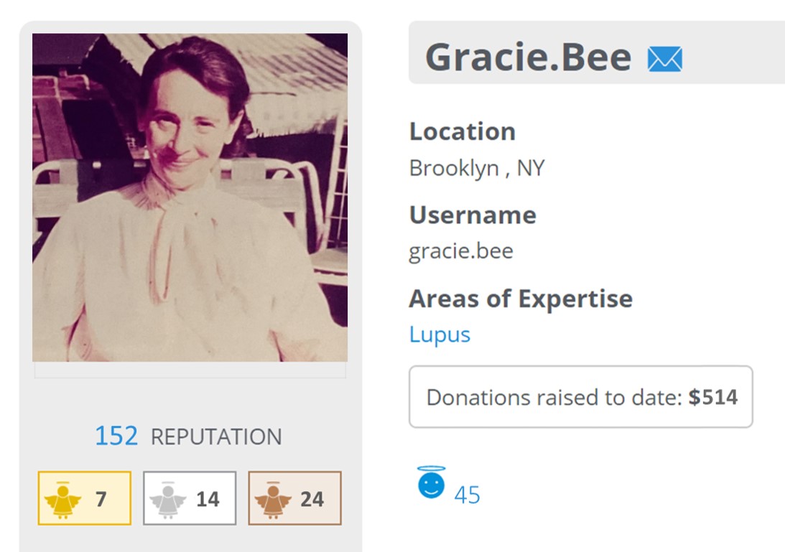Click the $514 donation amount

click(x=712, y=397)
